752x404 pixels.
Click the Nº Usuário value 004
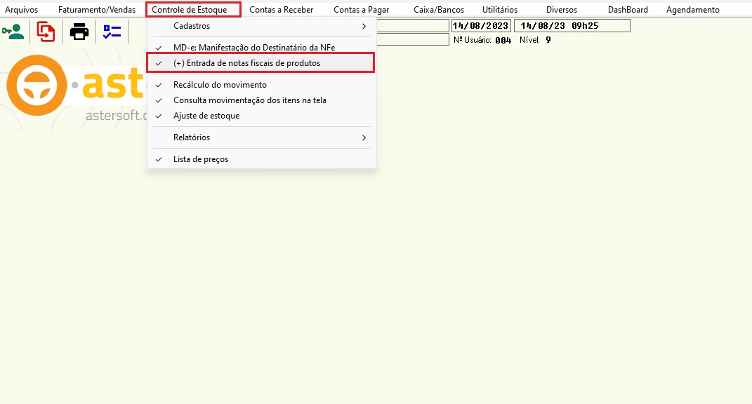tap(503, 40)
